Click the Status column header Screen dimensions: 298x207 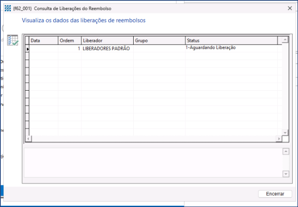[231, 41]
